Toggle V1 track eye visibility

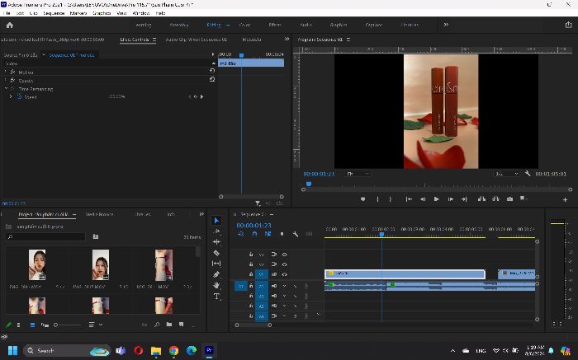coord(284,274)
